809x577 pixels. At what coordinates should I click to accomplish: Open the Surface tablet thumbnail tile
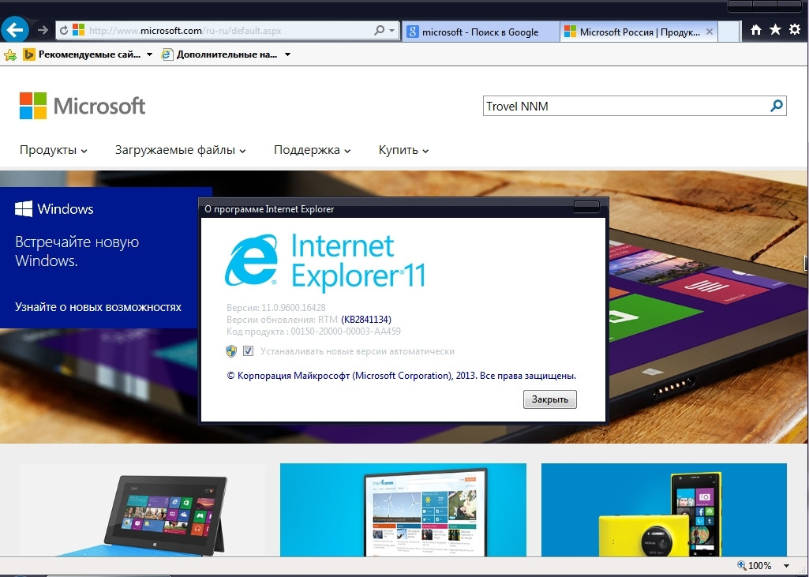[142, 510]
